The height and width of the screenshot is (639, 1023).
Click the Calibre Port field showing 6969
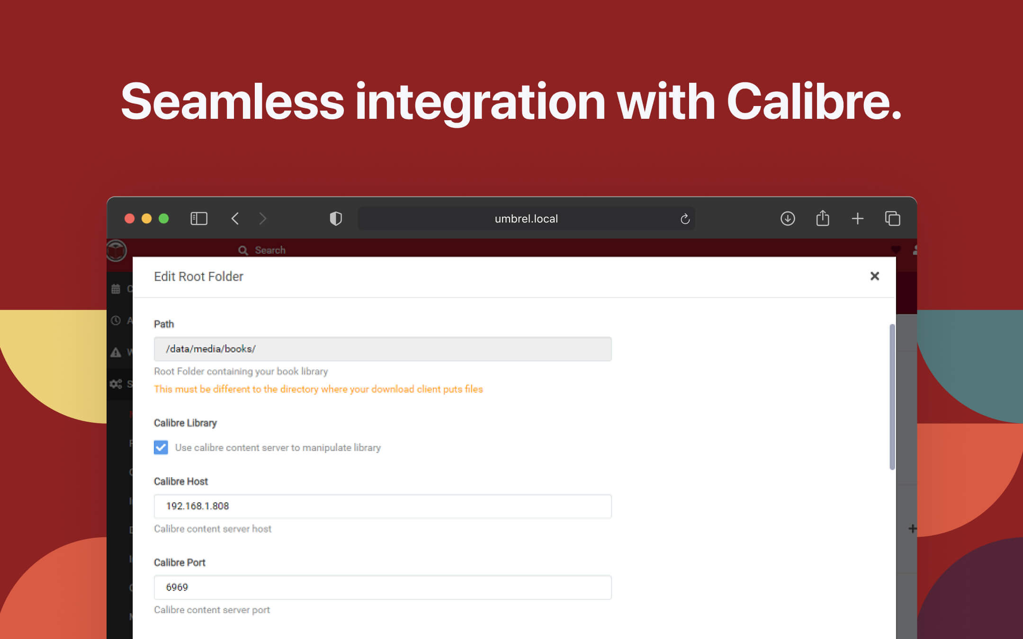(382, 587)
